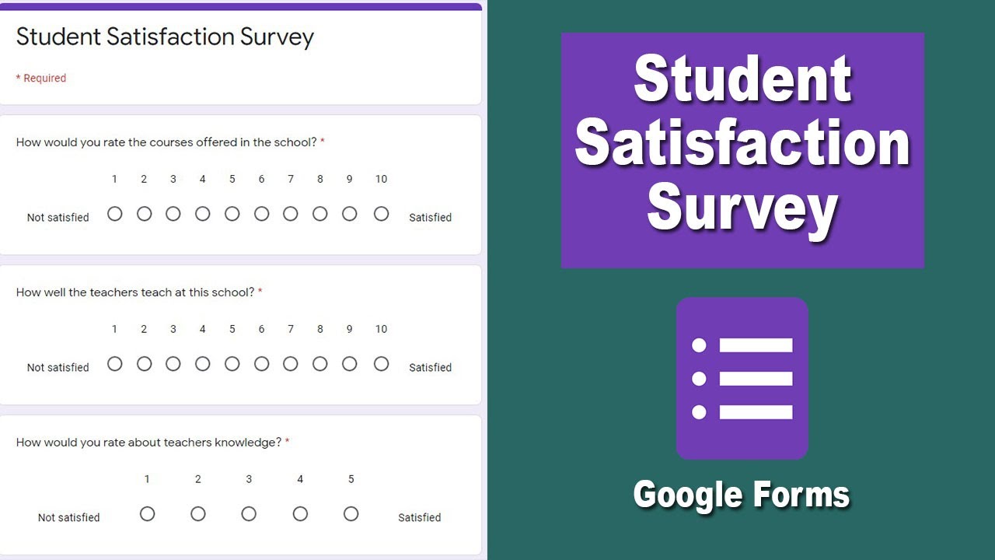995x560 pixels.
Task: Rate courses offered as 1
Action: click(x=115, y=214)
